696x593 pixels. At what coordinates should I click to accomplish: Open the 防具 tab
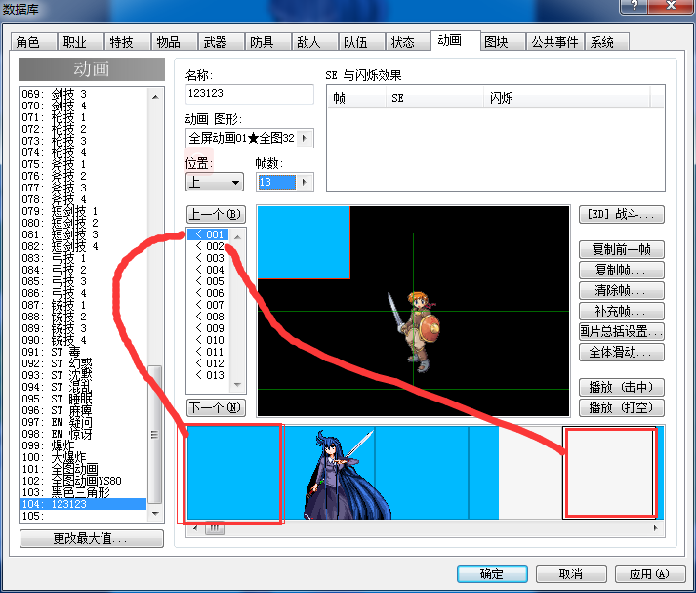[x=267, y=42]
